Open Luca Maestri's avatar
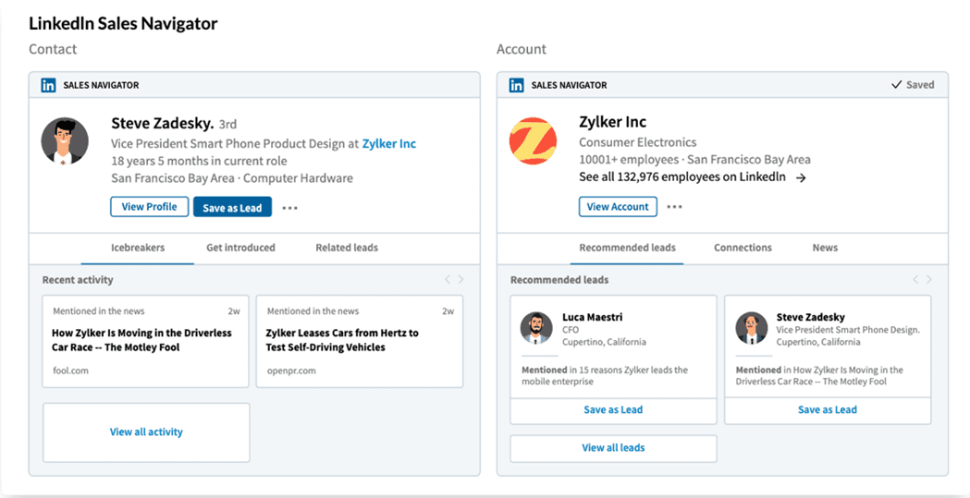970x498 pixels. point(535,327)
